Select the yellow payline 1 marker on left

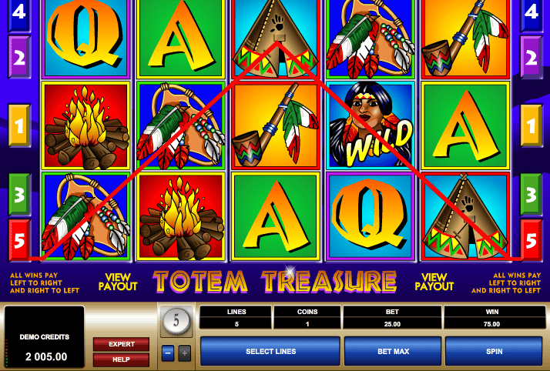[x=19, y=125]
